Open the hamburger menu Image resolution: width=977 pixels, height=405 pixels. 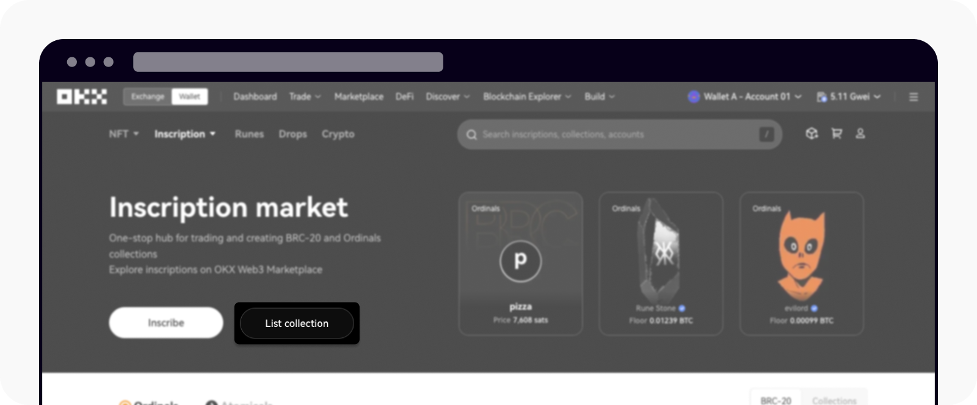pyautogui.click(x=913, y=97)
